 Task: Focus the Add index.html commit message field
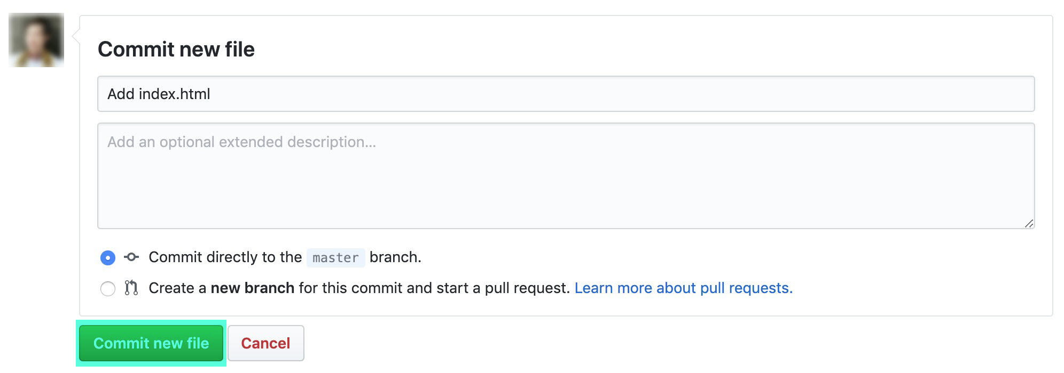pyautogui.click(x=566, y=94)
